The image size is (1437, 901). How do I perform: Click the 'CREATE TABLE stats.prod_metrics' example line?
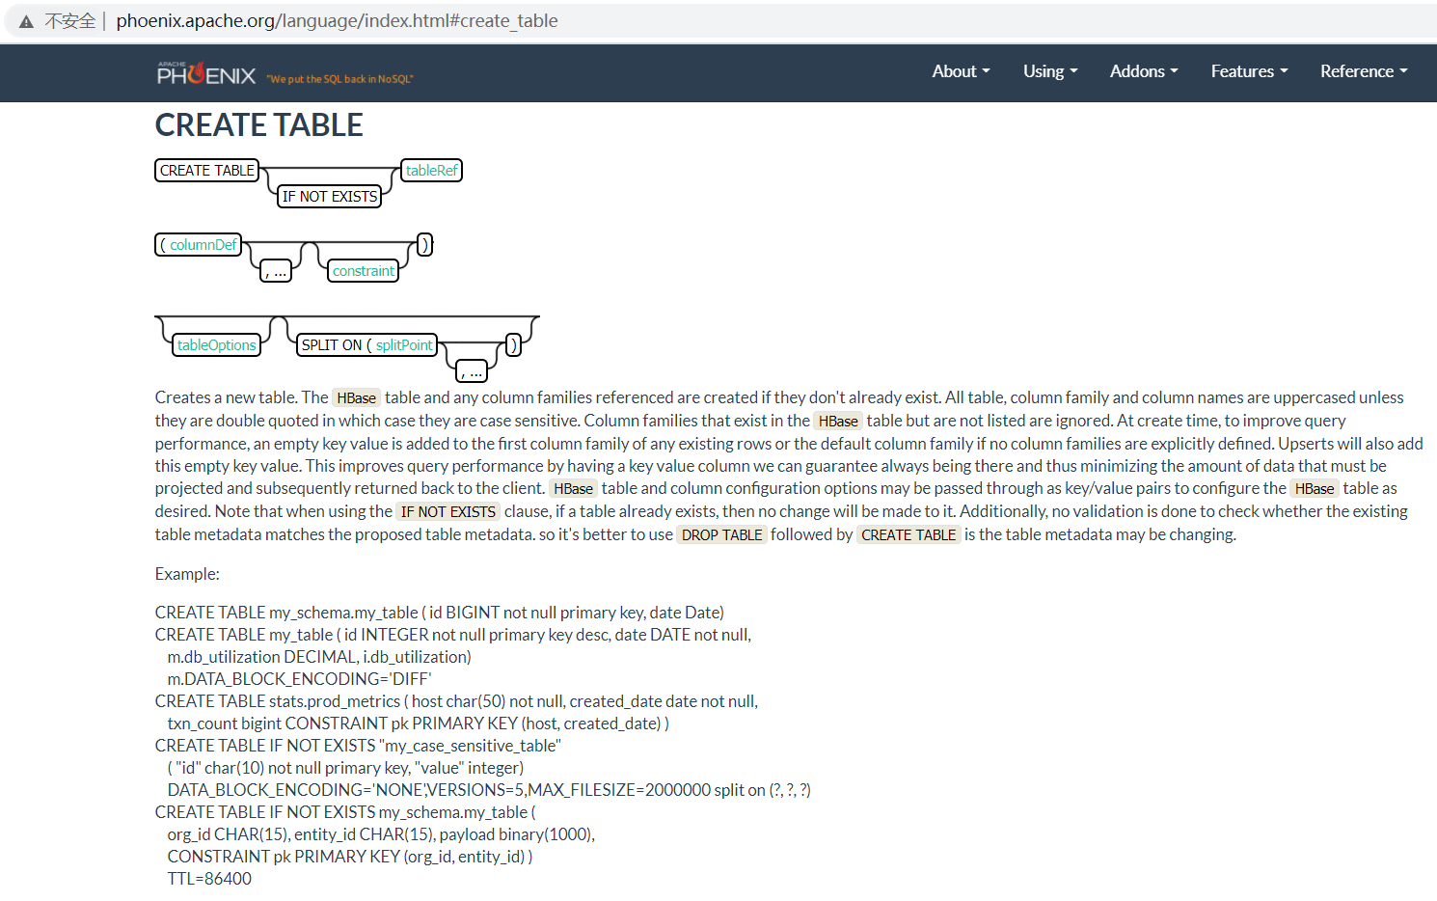click(x=456, y=701)
